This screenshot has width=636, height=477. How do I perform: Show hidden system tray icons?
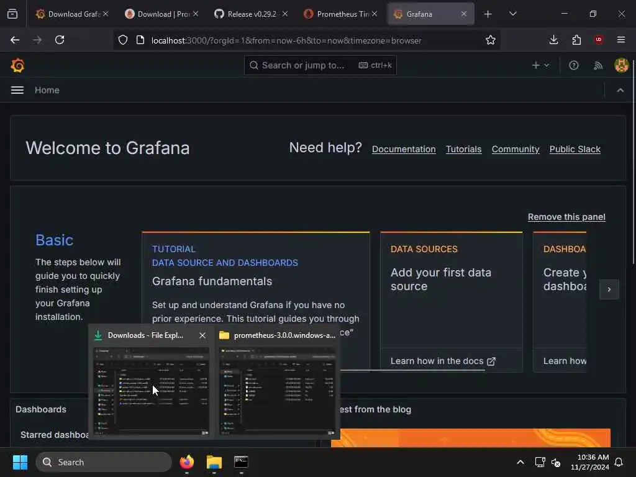pos(520,462)
